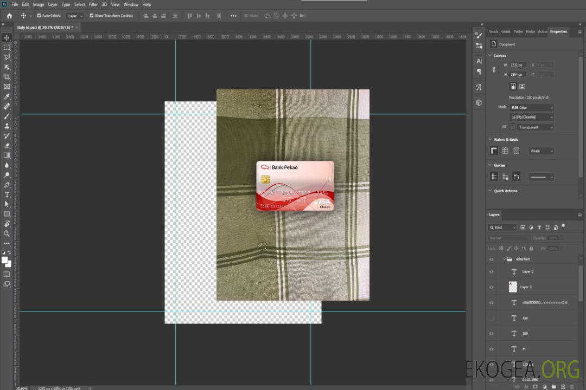Select the Crop tool
This screenshot has height=390, width=586.
click(7, 77)
